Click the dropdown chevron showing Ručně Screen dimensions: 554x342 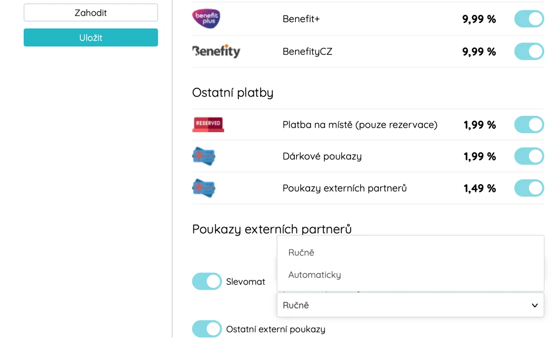(534, 305)
